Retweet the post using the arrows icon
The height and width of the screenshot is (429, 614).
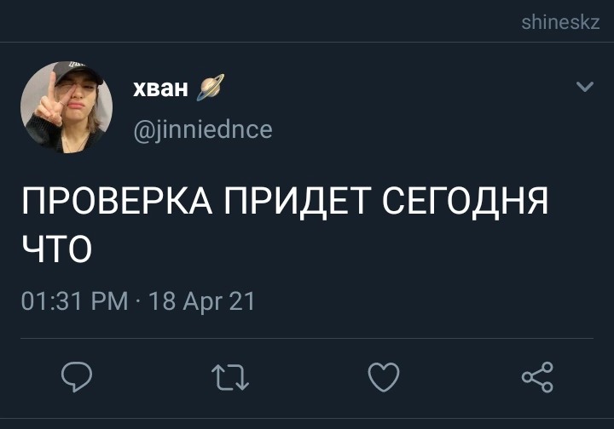click(230, 377)
